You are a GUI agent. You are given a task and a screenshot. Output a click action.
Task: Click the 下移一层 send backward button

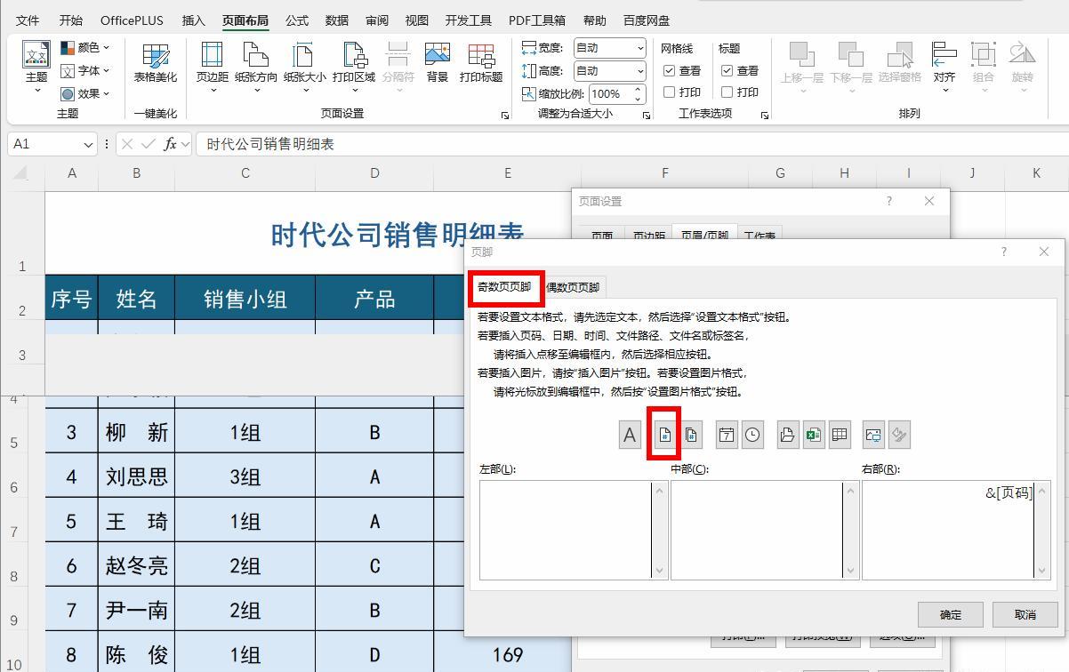(x=851, y=67)
